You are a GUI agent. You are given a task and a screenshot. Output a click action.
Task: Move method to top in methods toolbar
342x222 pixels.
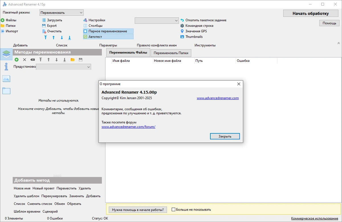pyautogui.click(x=40, y=60)
